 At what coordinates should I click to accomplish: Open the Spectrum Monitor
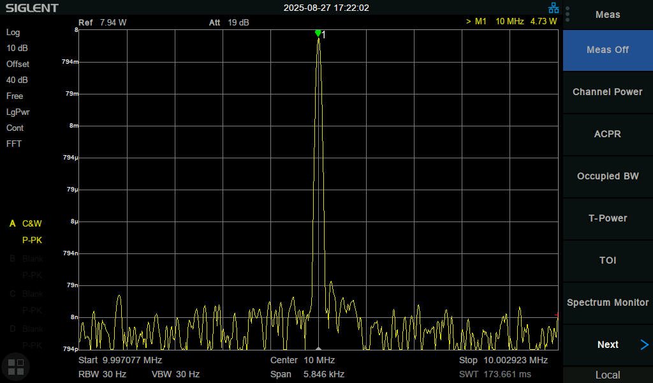coord(607,303)
